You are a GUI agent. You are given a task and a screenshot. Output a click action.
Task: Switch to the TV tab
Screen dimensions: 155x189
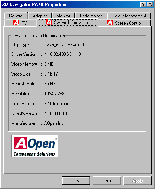point(20,23)
